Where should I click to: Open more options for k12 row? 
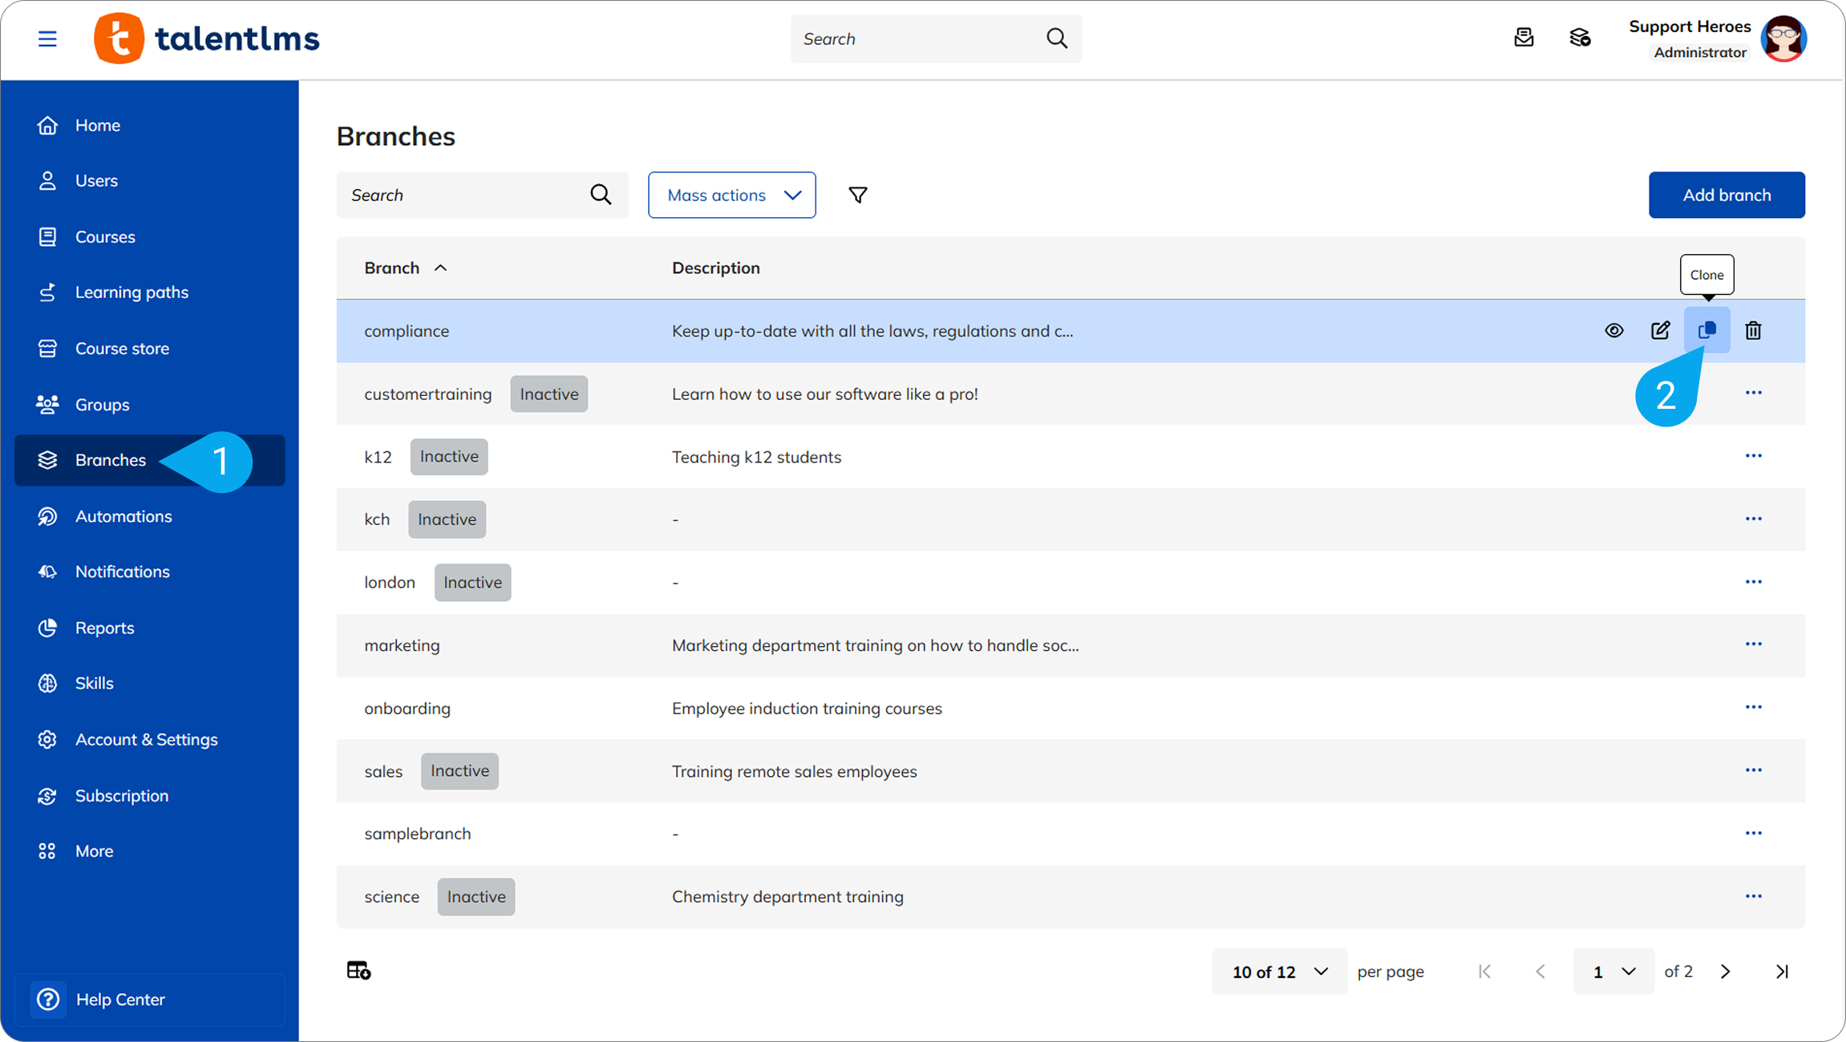click(x=1754, y=456)
